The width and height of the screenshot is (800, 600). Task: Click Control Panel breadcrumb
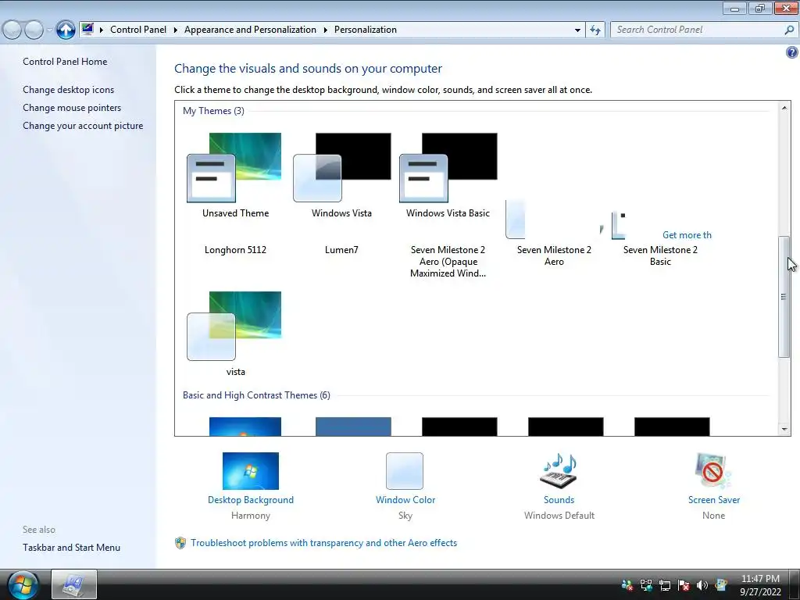(x=138, y=30)
